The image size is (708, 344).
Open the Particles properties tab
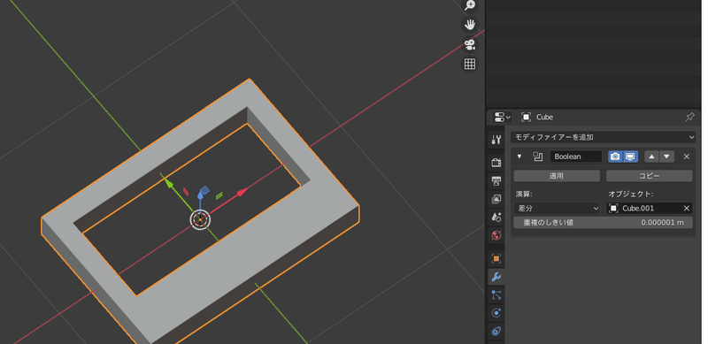496,294
